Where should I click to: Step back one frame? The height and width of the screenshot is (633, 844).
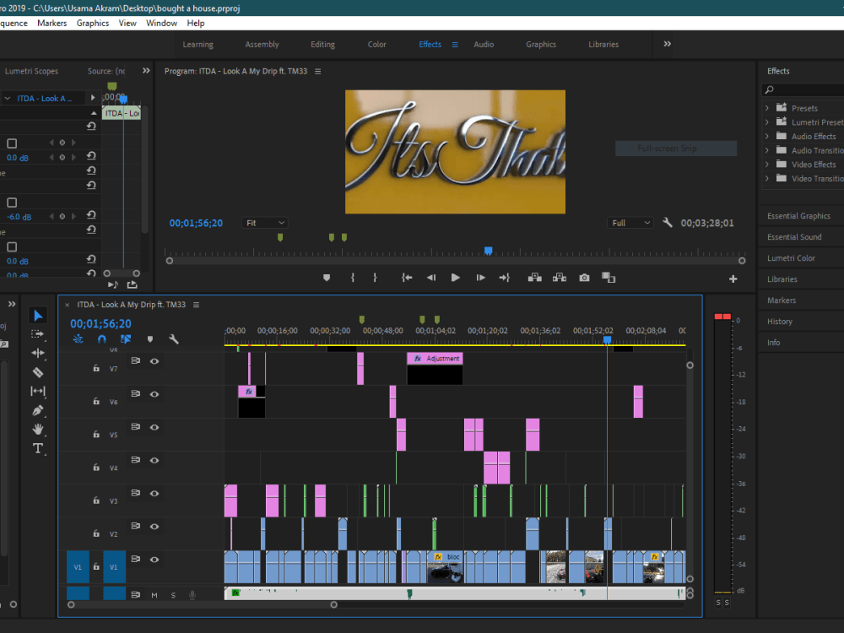tap(431, 278)
